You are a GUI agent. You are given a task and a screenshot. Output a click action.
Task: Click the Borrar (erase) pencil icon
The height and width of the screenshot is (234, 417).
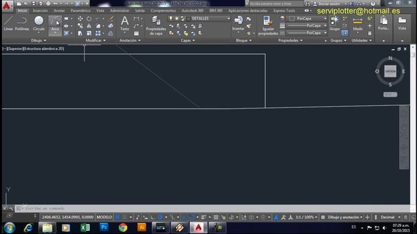point(111,19)
